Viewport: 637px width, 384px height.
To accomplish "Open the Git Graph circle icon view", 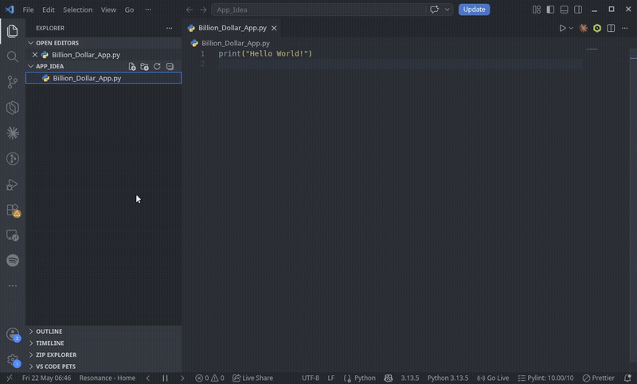I will (13, 158).
